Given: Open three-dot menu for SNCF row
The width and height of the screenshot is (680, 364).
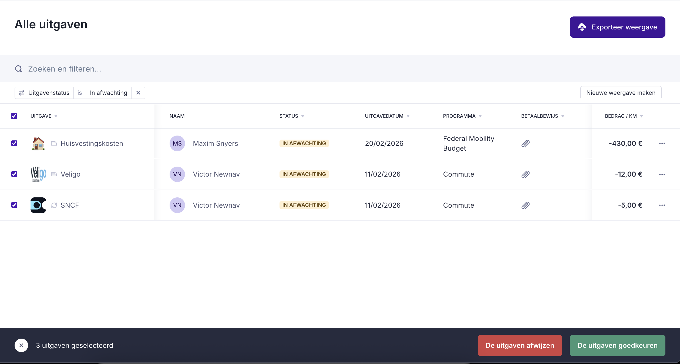Looking at the screenshot, I should pyautogui.click(x=662, y=205).
